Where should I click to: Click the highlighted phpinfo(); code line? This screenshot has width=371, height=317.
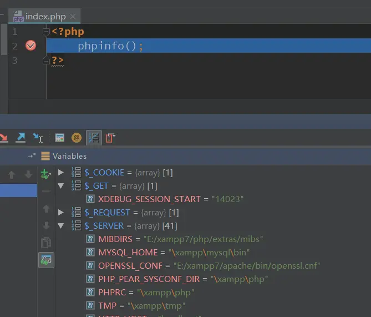209,46
